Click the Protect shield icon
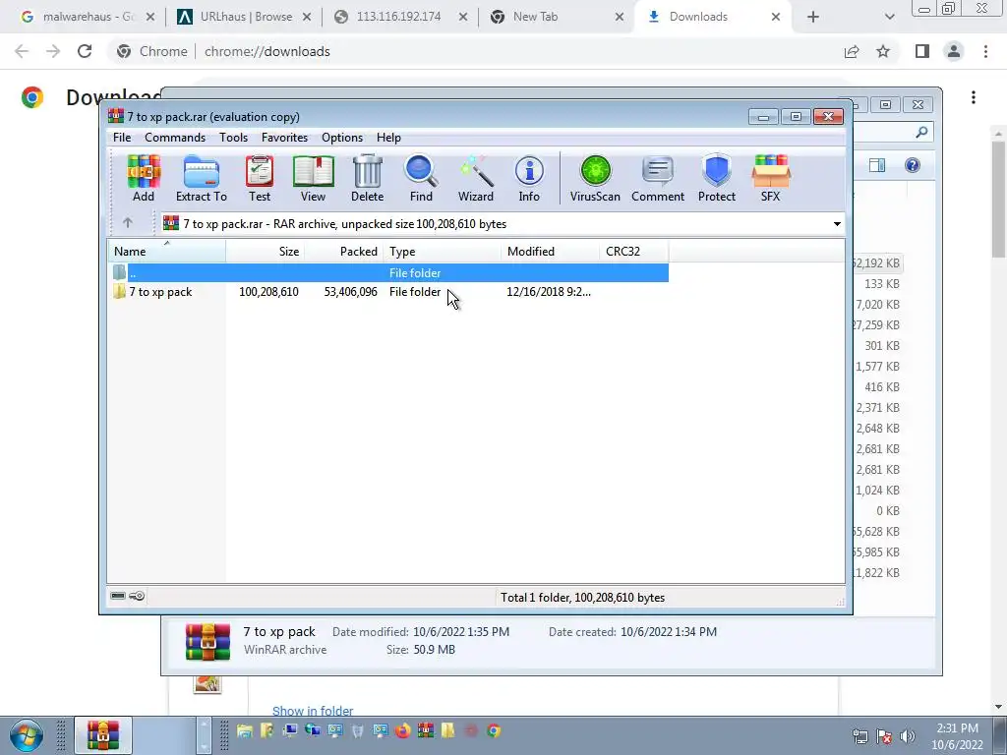 click(x=717, y=179)
